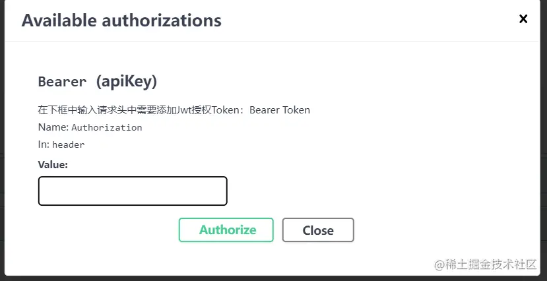The image size is (547, 281).
Task: Click the word "Authorize" inside the green button
Action: tap(228, 230)
